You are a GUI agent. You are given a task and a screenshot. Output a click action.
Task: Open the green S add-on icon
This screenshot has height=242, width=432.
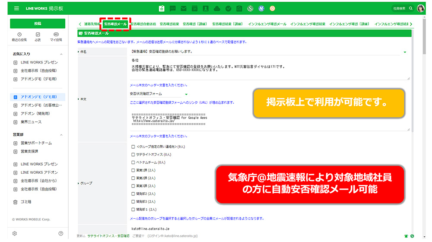coord(250,9)
